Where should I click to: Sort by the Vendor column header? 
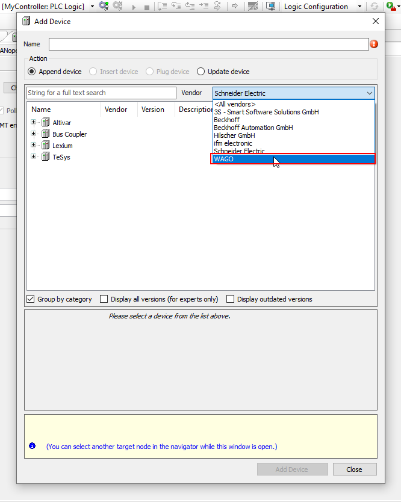119,110
